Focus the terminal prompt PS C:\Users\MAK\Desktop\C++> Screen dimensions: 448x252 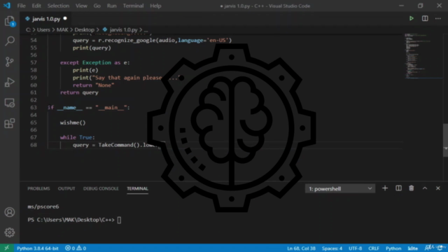71,220
